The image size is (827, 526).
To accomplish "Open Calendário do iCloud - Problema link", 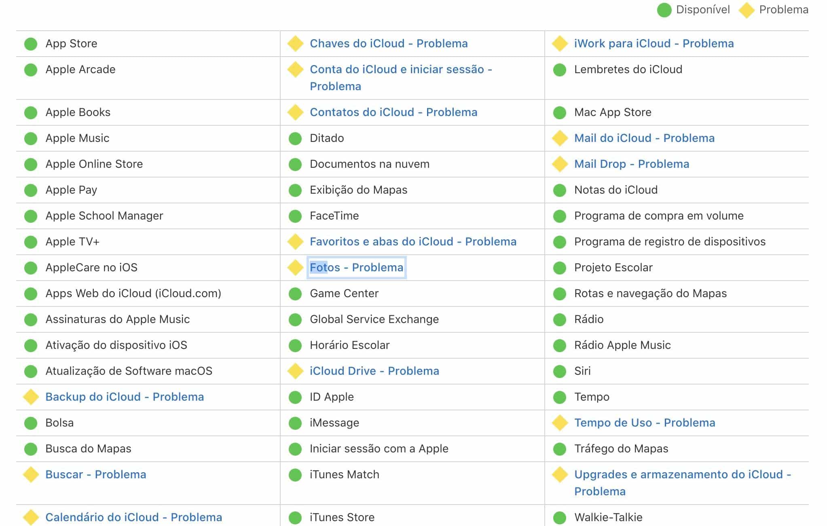I will point(133,518).
